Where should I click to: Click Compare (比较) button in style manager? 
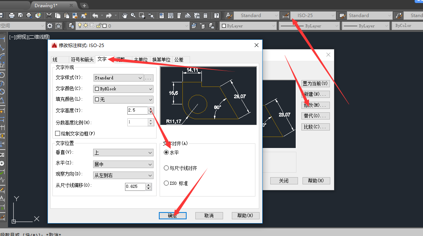315,127
